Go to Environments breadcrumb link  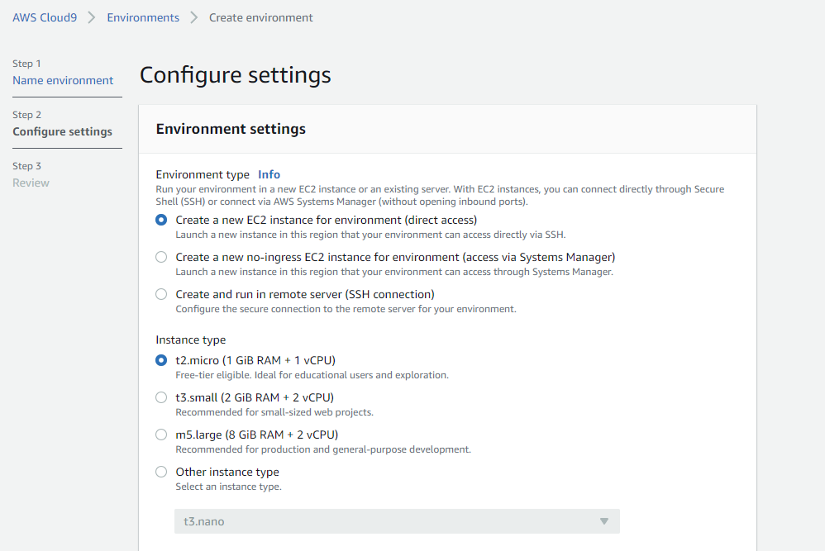tap(143, 17)
